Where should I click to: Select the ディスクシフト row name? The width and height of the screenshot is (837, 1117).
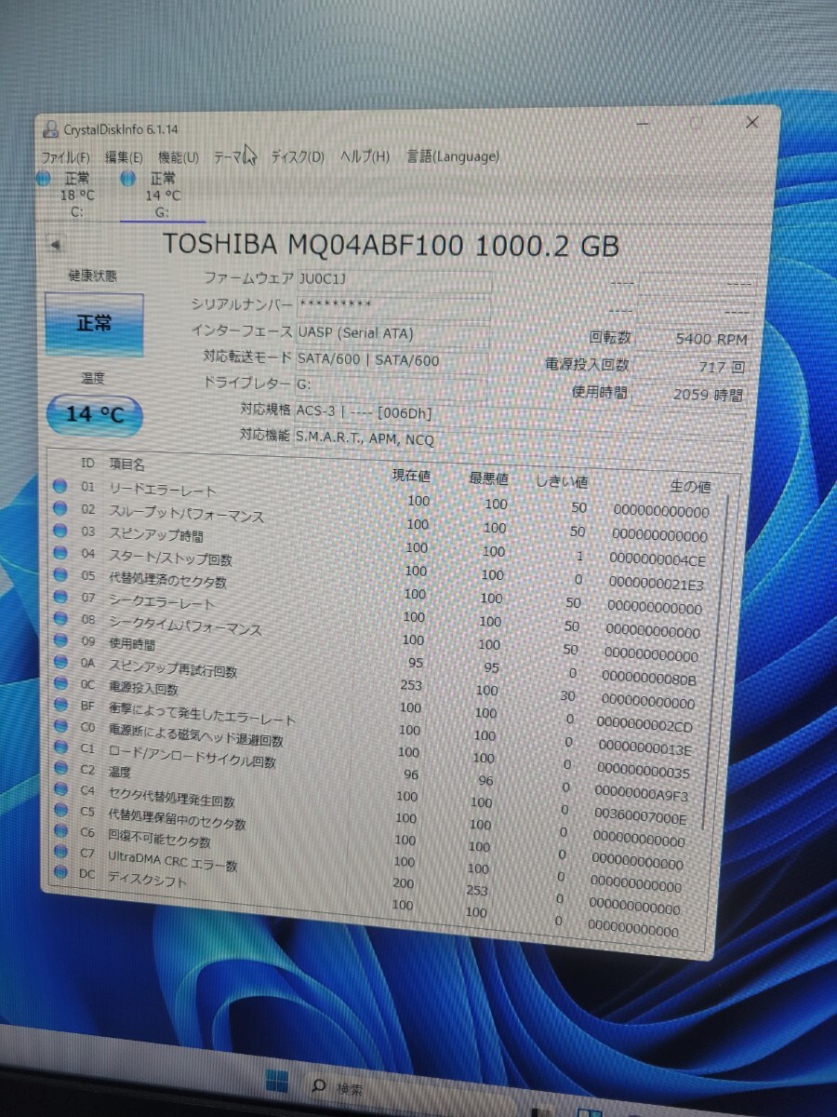(x=147, y=879)
